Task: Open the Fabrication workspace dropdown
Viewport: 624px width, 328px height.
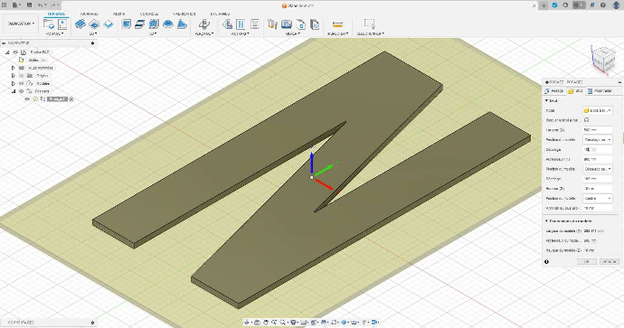Action: [x=22, y=23]
